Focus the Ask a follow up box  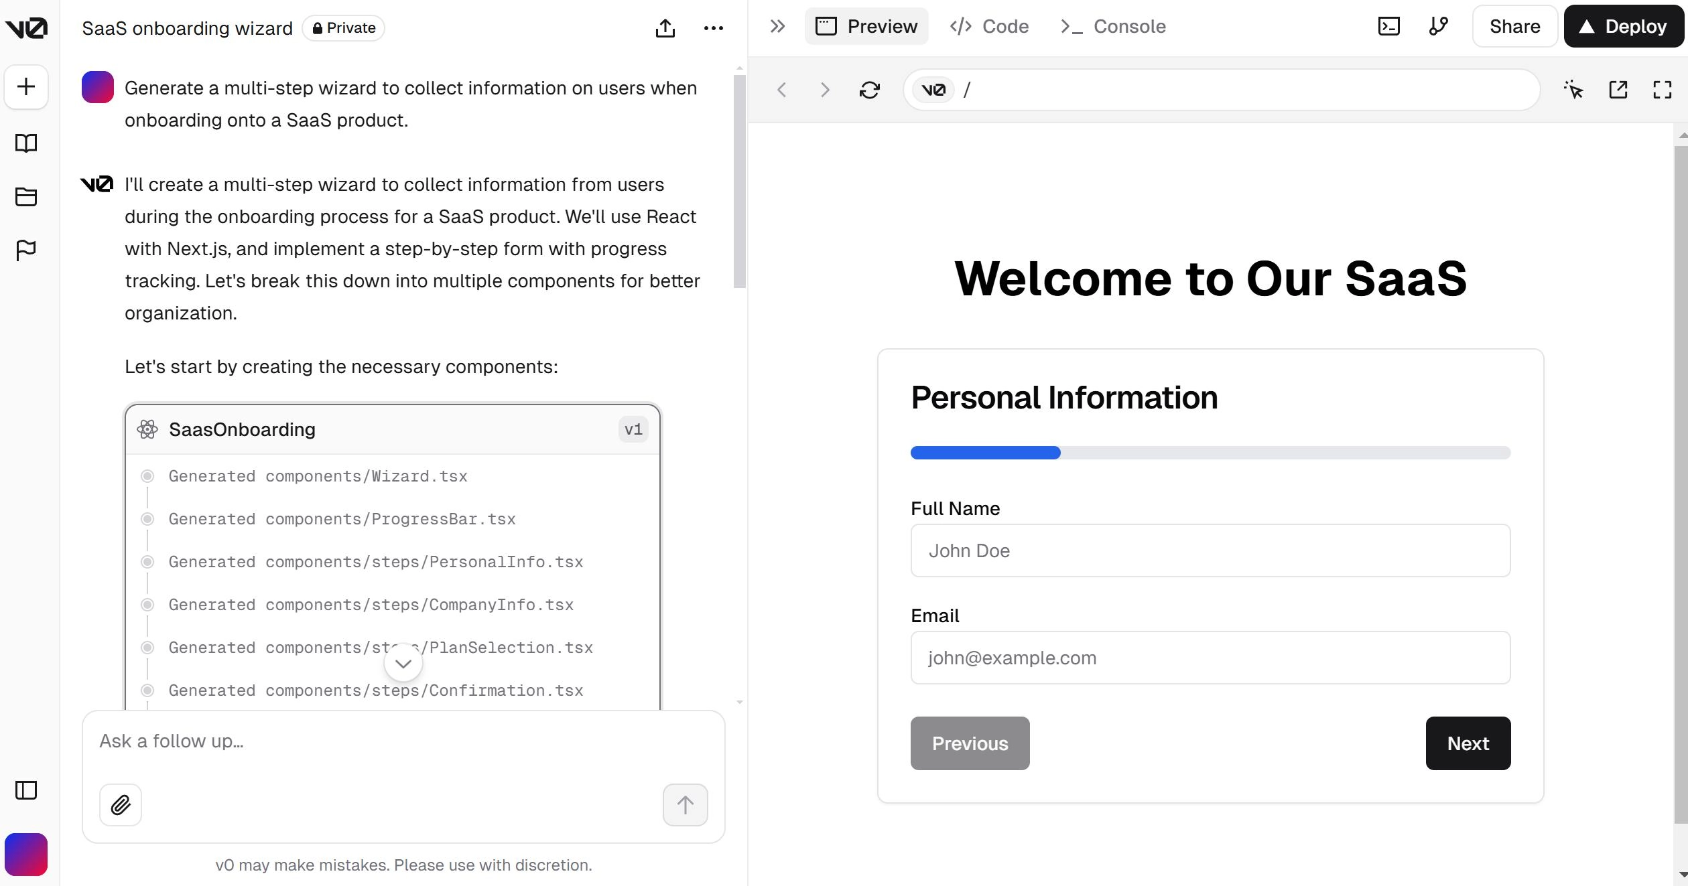tap(403, 741)
